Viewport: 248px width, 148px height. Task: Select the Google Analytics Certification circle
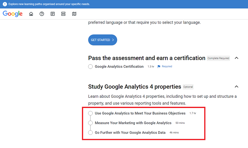click(x=91, y=66)
